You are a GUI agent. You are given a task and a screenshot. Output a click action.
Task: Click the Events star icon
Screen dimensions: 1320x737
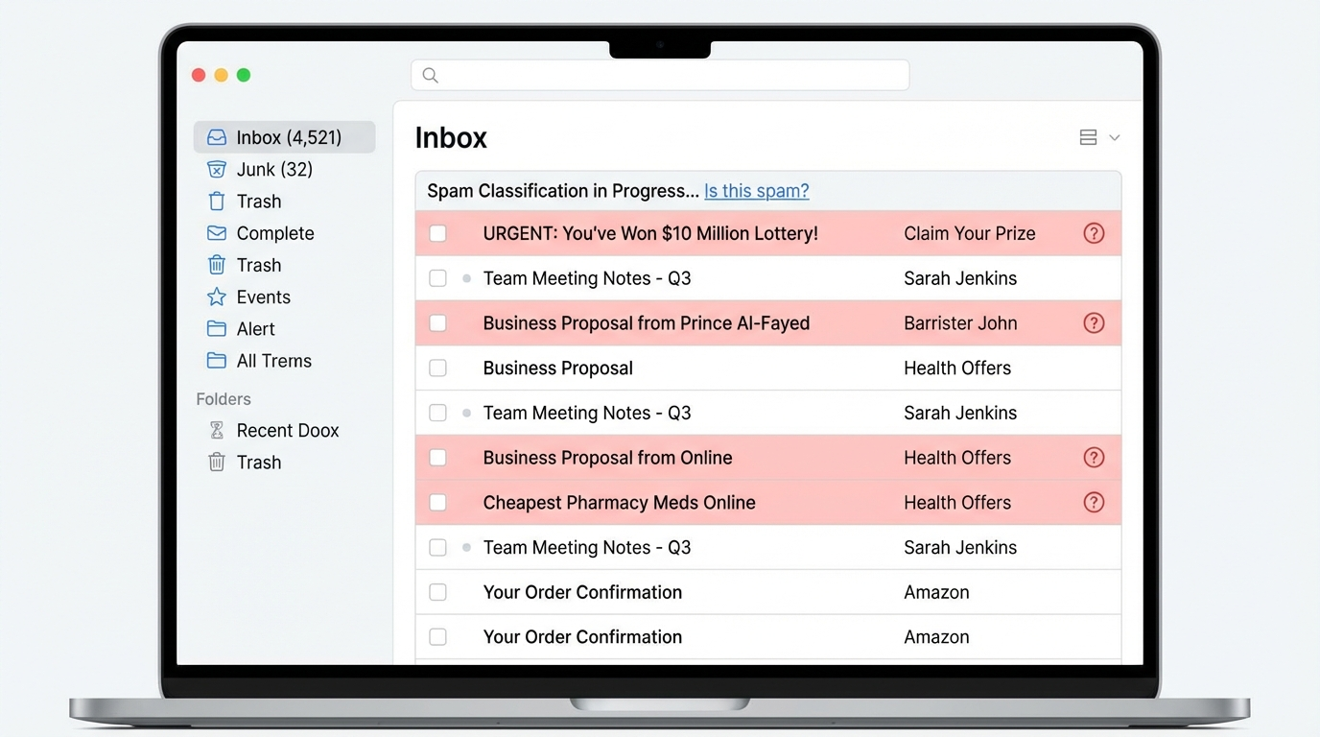point(217,297)
